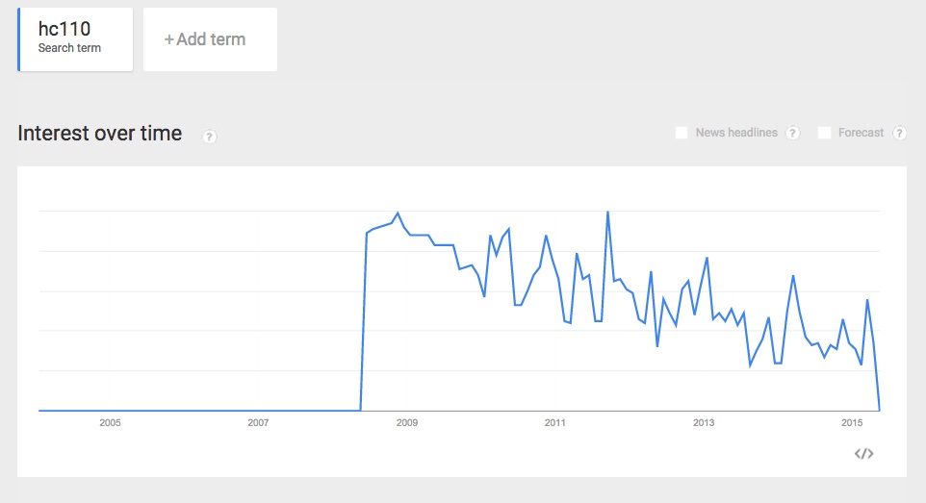Click the 2009 label on the time axis

coord(407,423)
